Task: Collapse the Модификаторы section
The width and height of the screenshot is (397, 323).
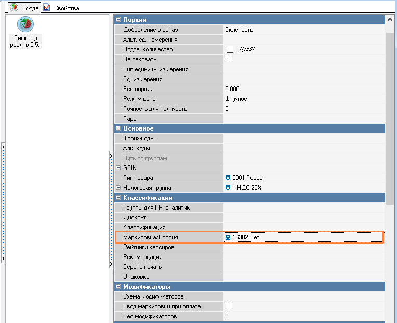Action: click(x=118, y=287)
